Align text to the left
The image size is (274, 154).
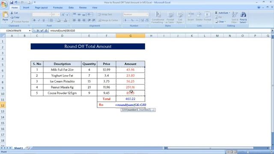pos(74,20)
